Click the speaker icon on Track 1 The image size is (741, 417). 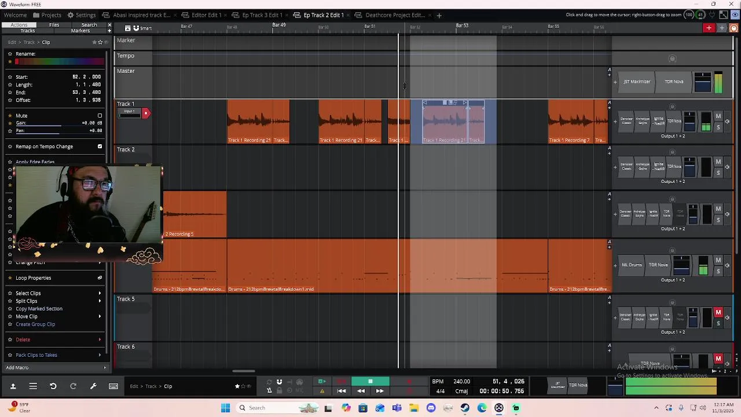pos(728,122)
